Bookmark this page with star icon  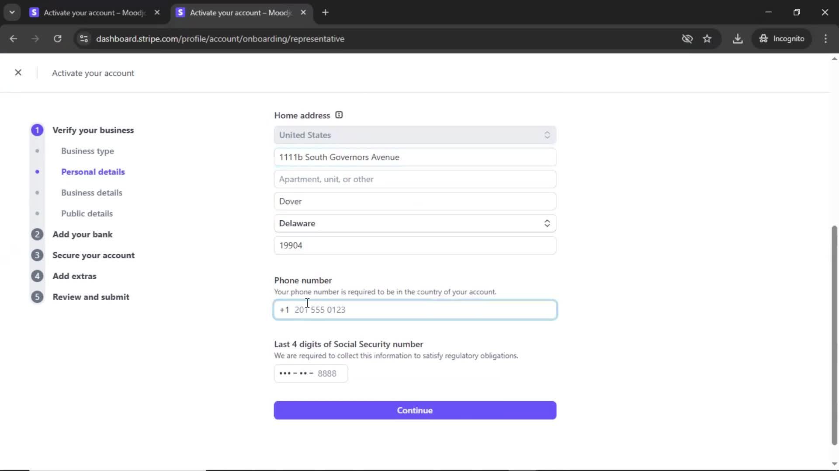(x=707, y=39)
